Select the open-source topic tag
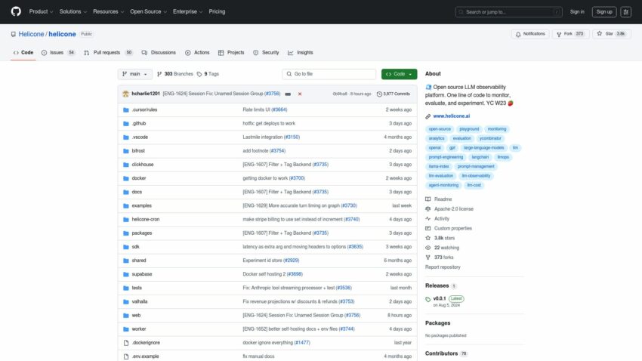642x361 pixels. coord(440,129)
